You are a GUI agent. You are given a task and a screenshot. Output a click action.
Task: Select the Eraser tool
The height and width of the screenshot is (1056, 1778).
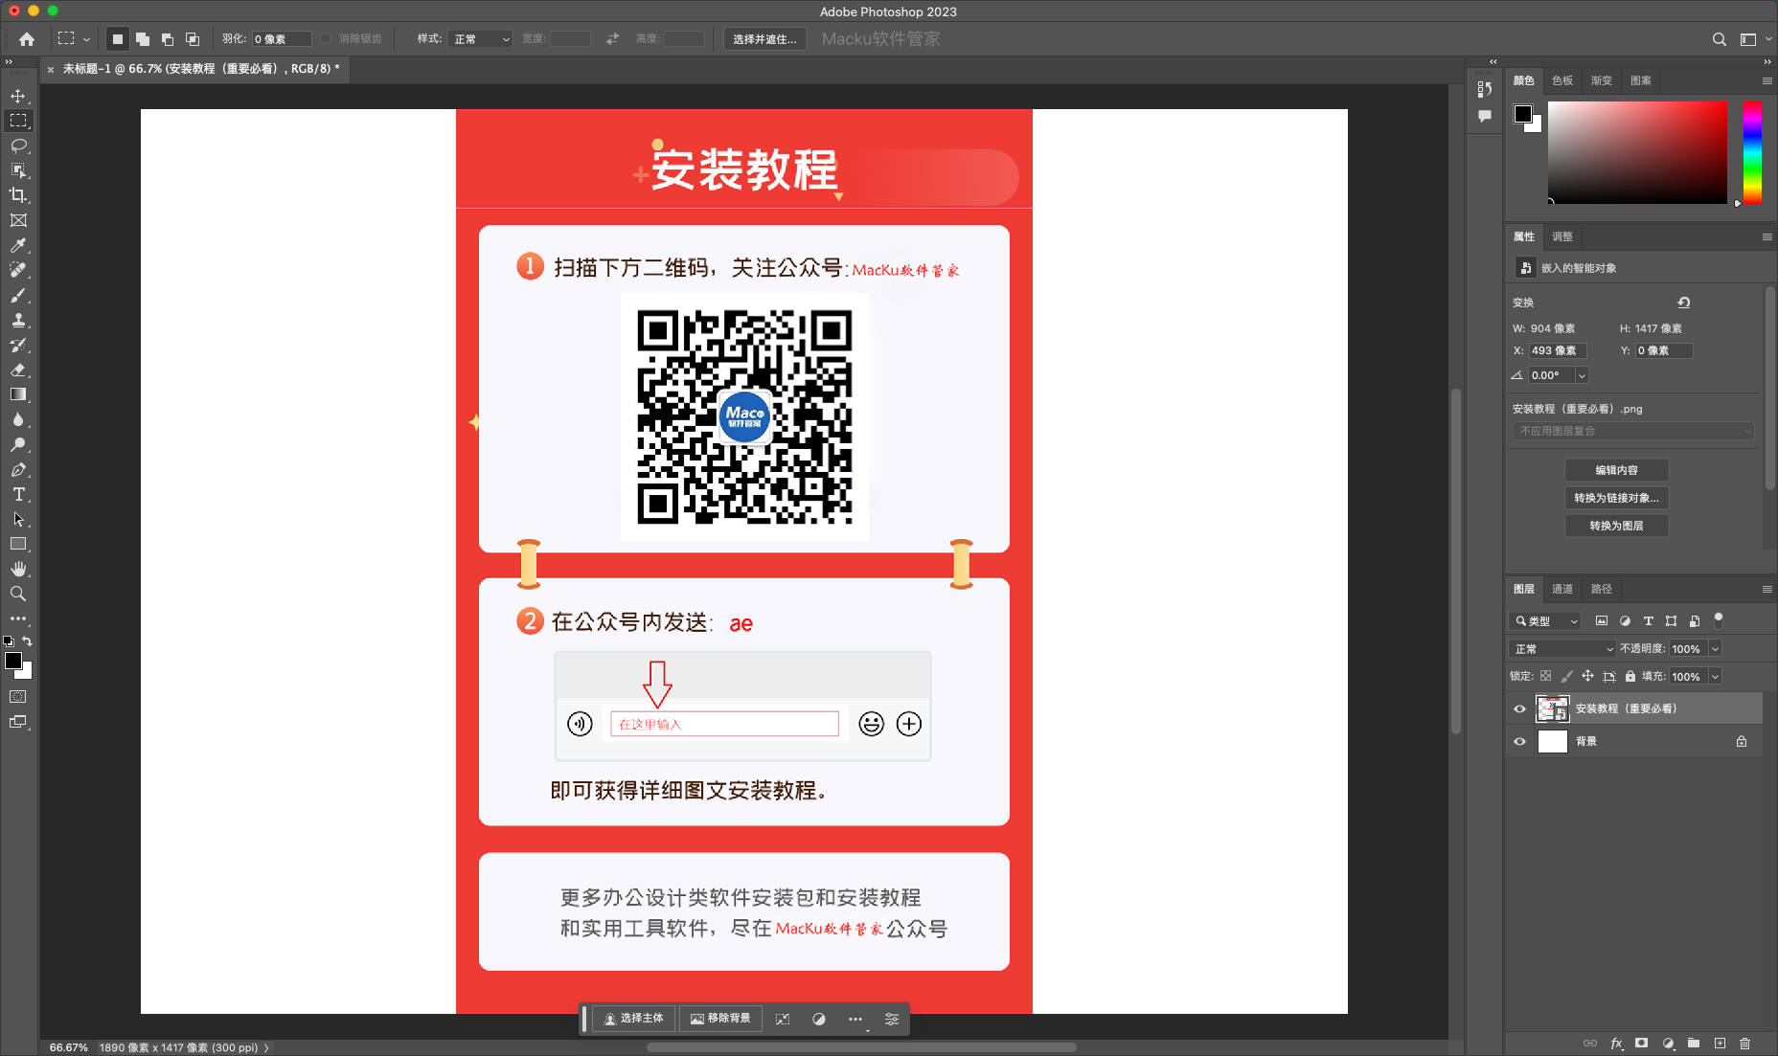pos(18,370)
